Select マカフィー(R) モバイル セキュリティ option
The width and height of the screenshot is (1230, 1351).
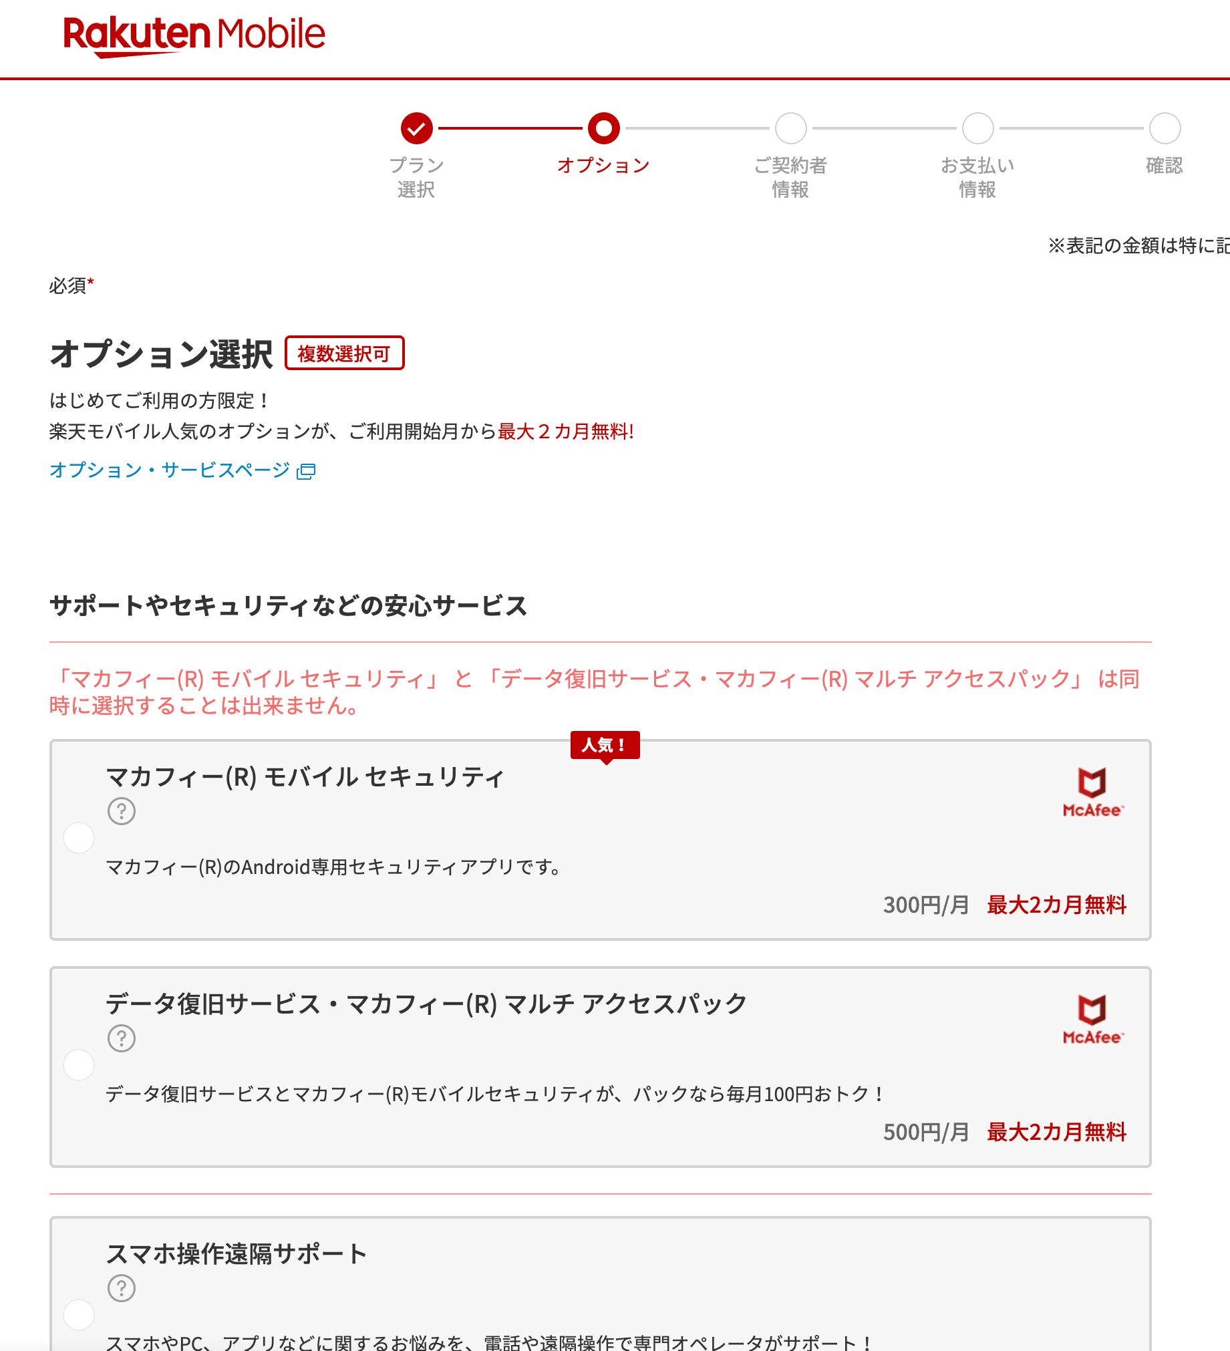point(78,838)
